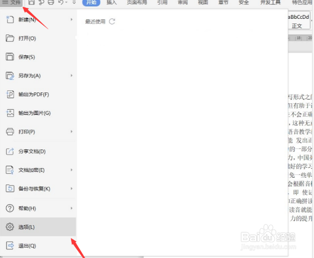Click the print icon in quick access toolbar

coord(51,3)
